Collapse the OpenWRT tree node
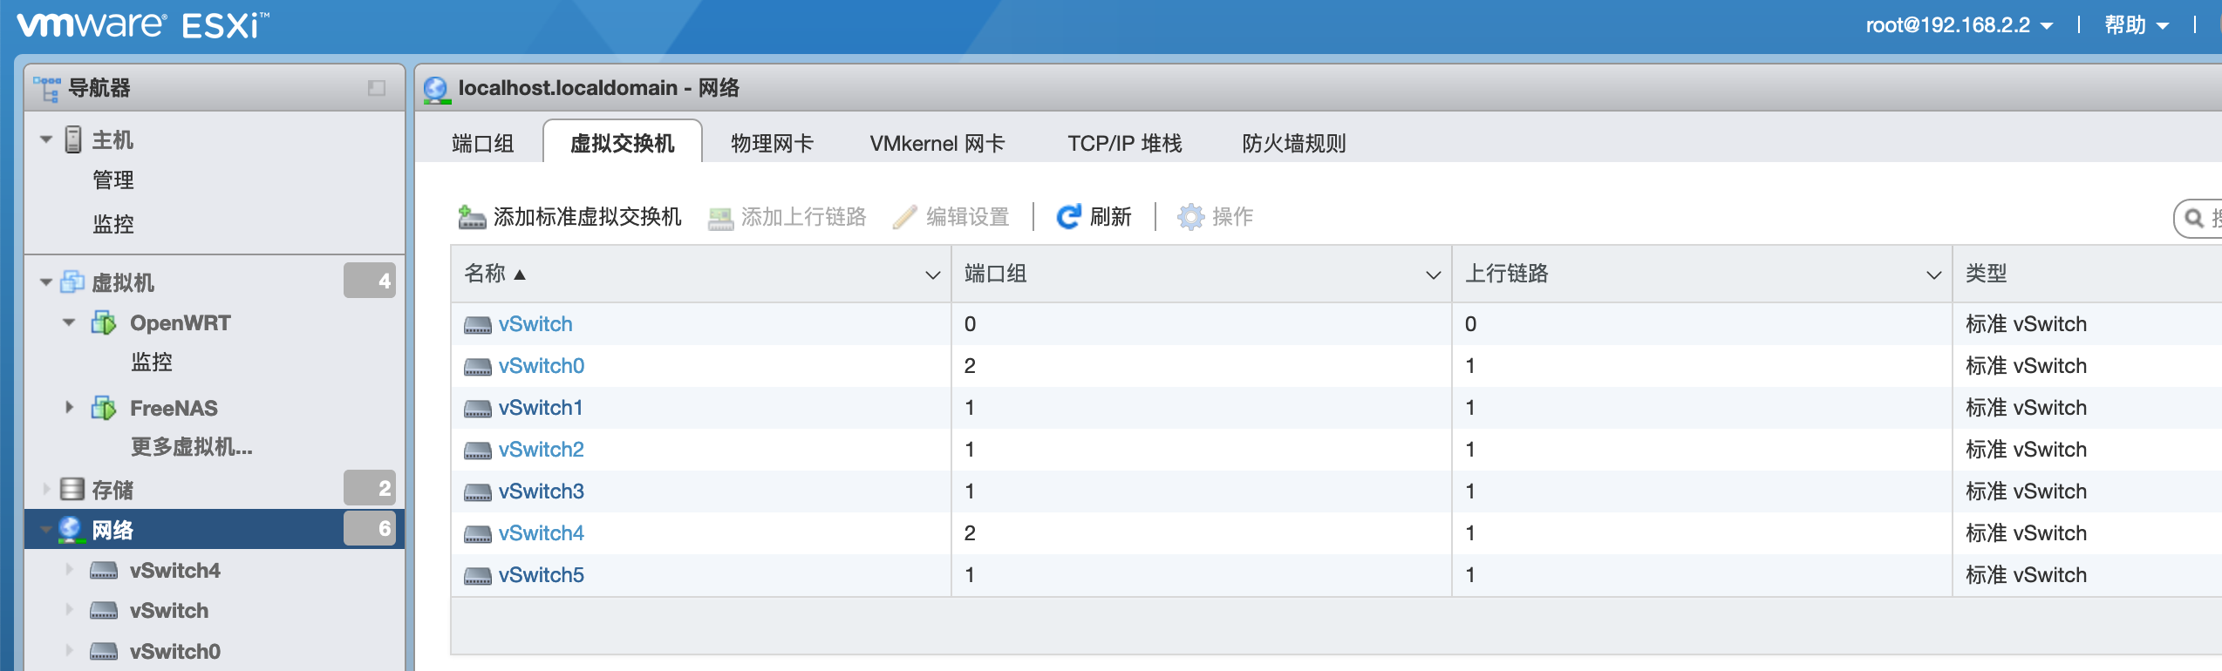The height and width of the screenshot is (671, 2222). pos(69,322)
